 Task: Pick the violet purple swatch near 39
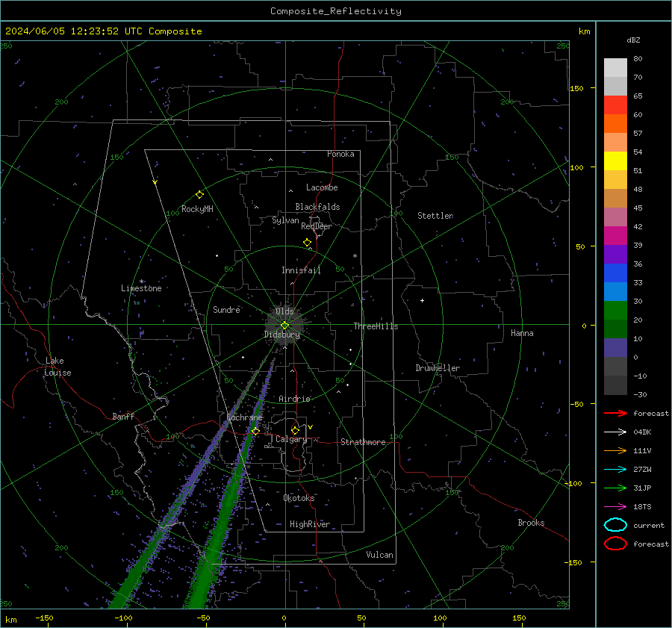(x=615, y=254)
